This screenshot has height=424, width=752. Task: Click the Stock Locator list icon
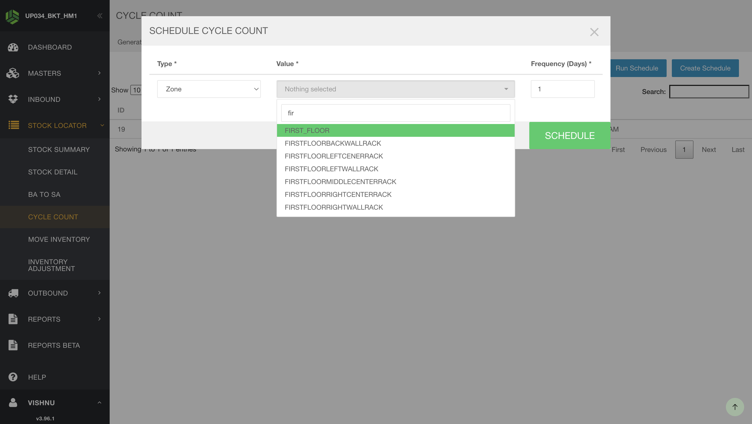pos(13,125)
